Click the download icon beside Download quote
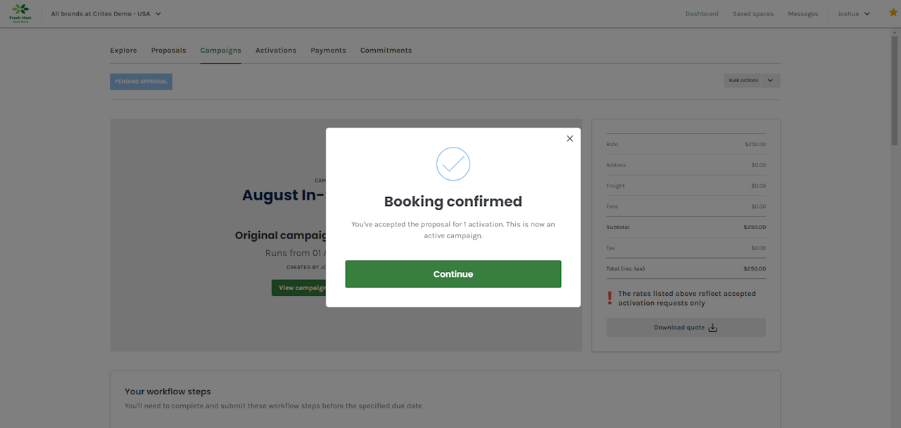 (712, 328)
